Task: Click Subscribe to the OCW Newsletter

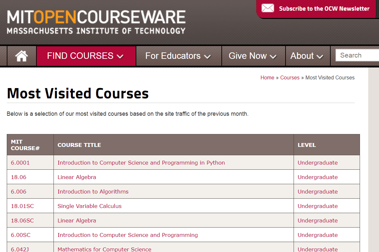Action: (324, 9)
